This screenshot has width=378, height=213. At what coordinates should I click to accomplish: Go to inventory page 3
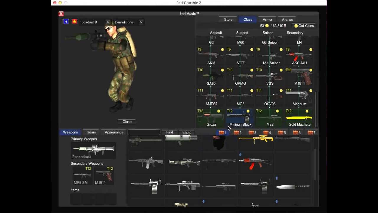pos(252,133)
